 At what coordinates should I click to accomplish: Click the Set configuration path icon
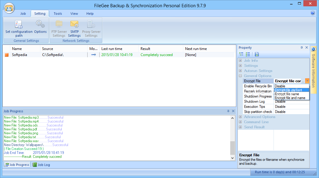19,24
